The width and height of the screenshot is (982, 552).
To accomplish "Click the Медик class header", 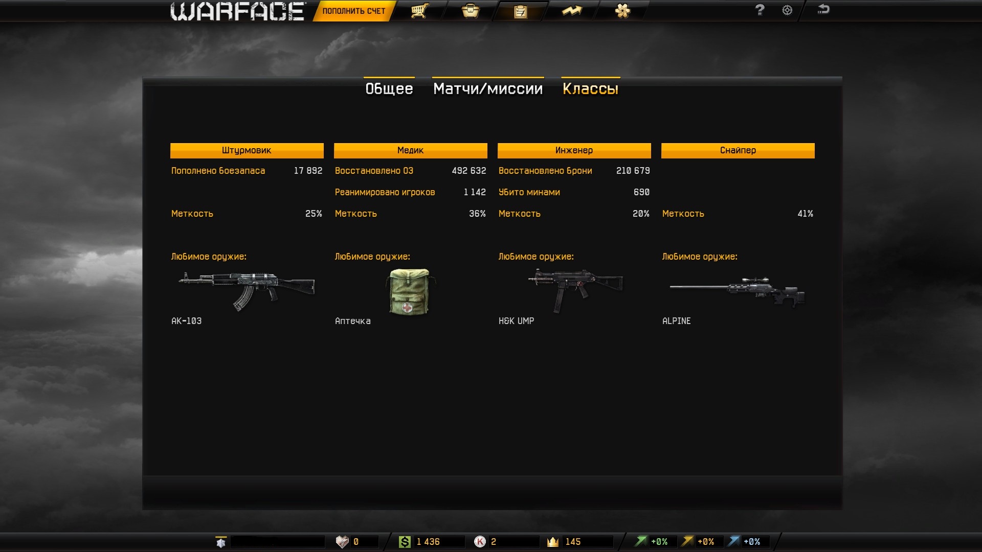I will click(x=410, y=150).
